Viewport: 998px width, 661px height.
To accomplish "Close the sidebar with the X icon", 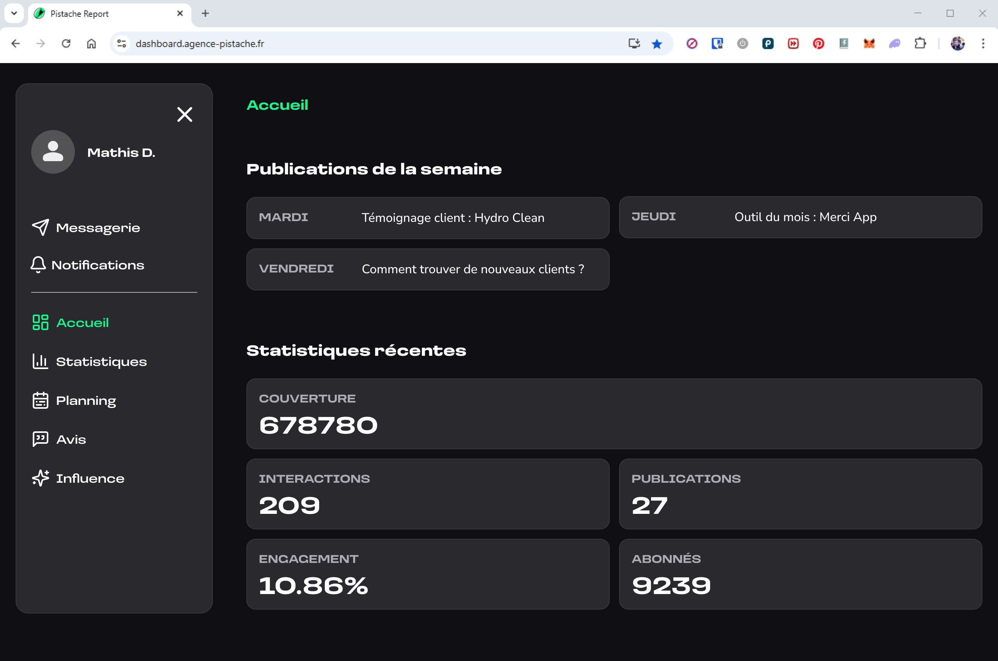I will 184,114.
